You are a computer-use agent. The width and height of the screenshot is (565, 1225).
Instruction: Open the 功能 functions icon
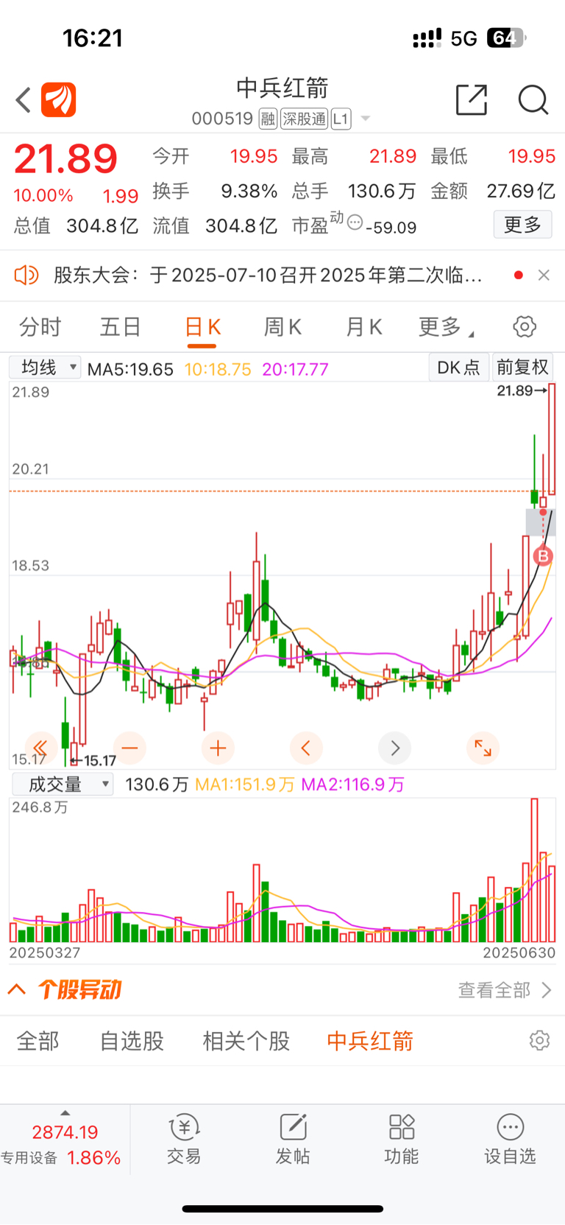(402, 1139)
